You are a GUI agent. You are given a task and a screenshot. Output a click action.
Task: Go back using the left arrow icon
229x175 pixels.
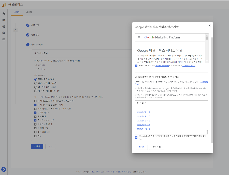click(16, 30)
